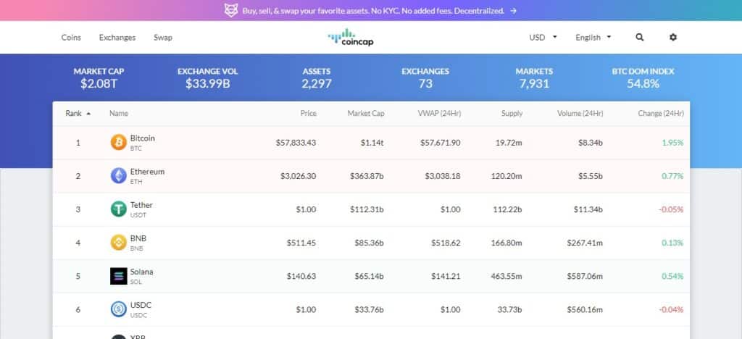
Task: Click the CoinCap logo in header
Action: (351, 38)
